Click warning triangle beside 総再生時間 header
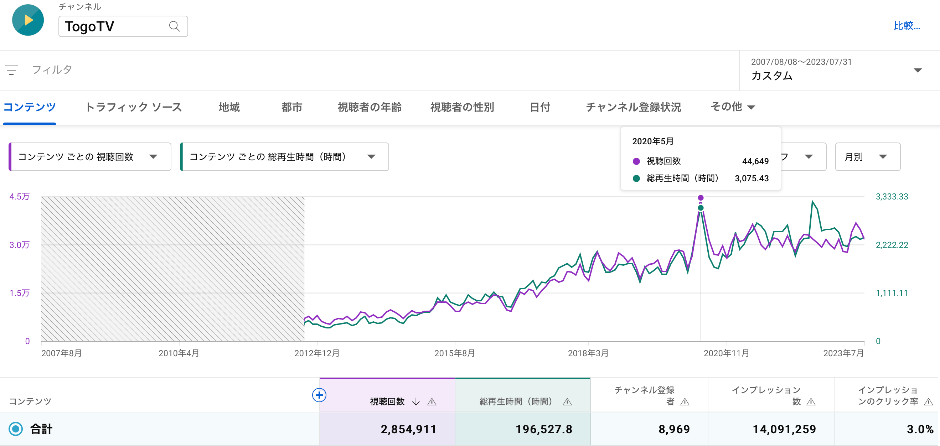 pos(567,402)
